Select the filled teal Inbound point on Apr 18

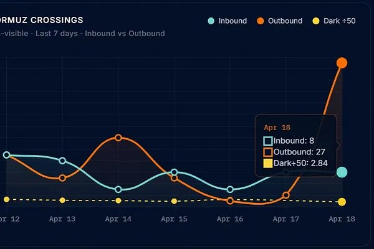click(x=342, y=172)
